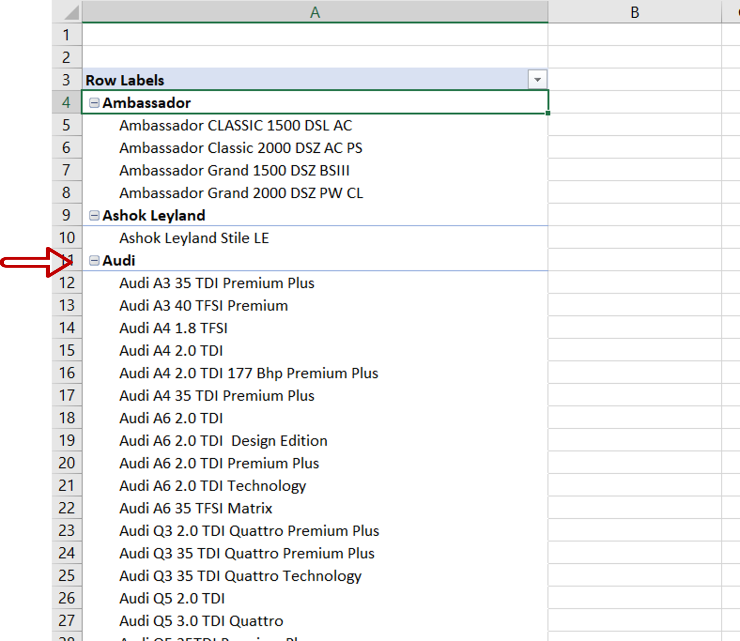Collapse the Ambassador group
Screen dimensions: 740x641
pyautogui.click(x=94, y=103)
